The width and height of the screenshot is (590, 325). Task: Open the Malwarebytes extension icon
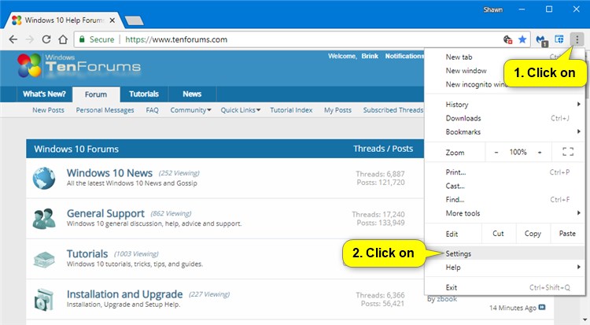click(x=541, y=40)
